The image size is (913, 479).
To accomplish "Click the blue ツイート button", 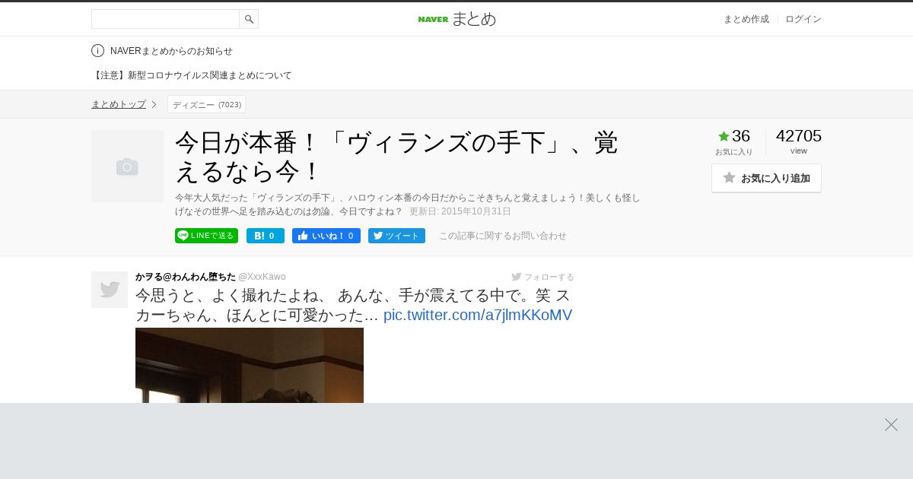I will click(x=396, y=236).
